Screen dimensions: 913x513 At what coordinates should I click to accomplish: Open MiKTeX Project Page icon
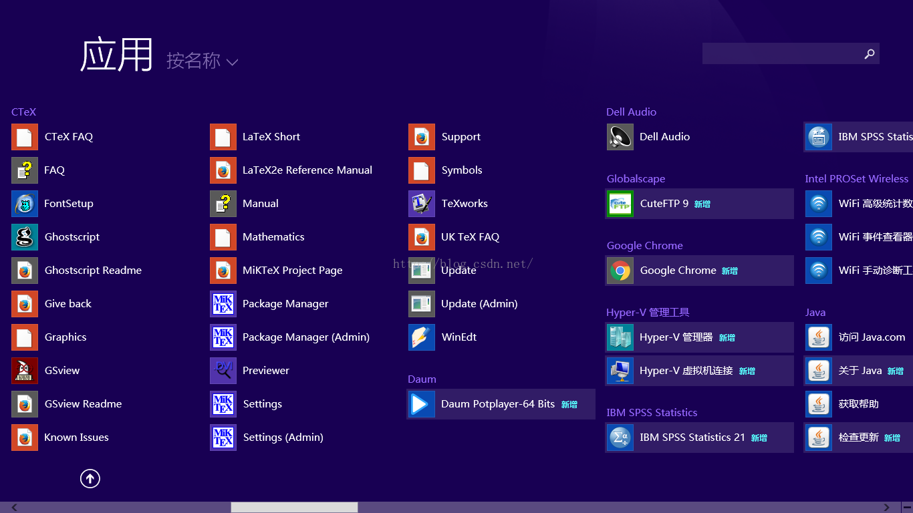tap(223, 271)
